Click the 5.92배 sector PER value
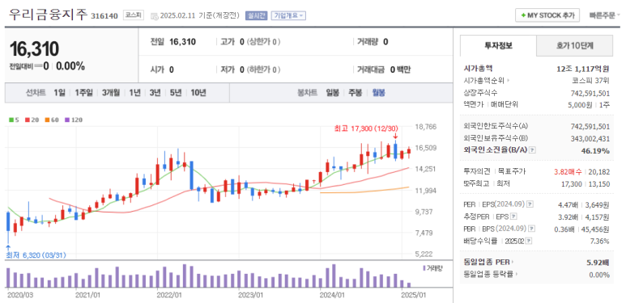 coord(598,262)
